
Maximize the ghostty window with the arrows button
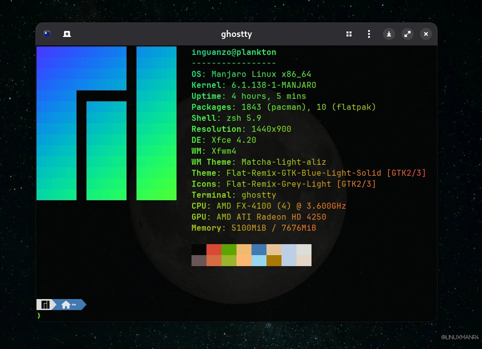point(407,34)
